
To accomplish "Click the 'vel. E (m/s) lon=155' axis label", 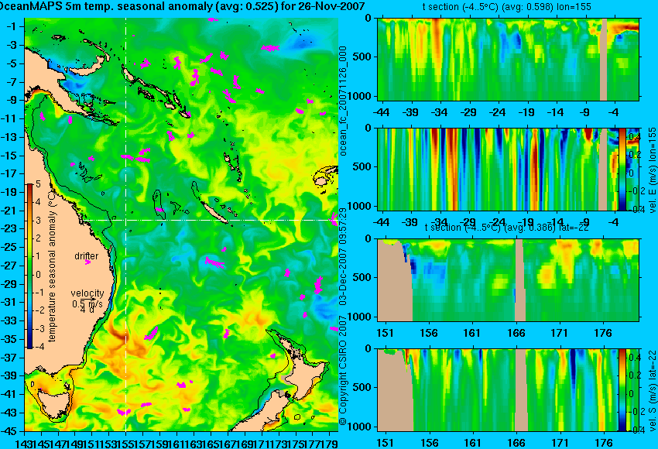I will [653, 170].
